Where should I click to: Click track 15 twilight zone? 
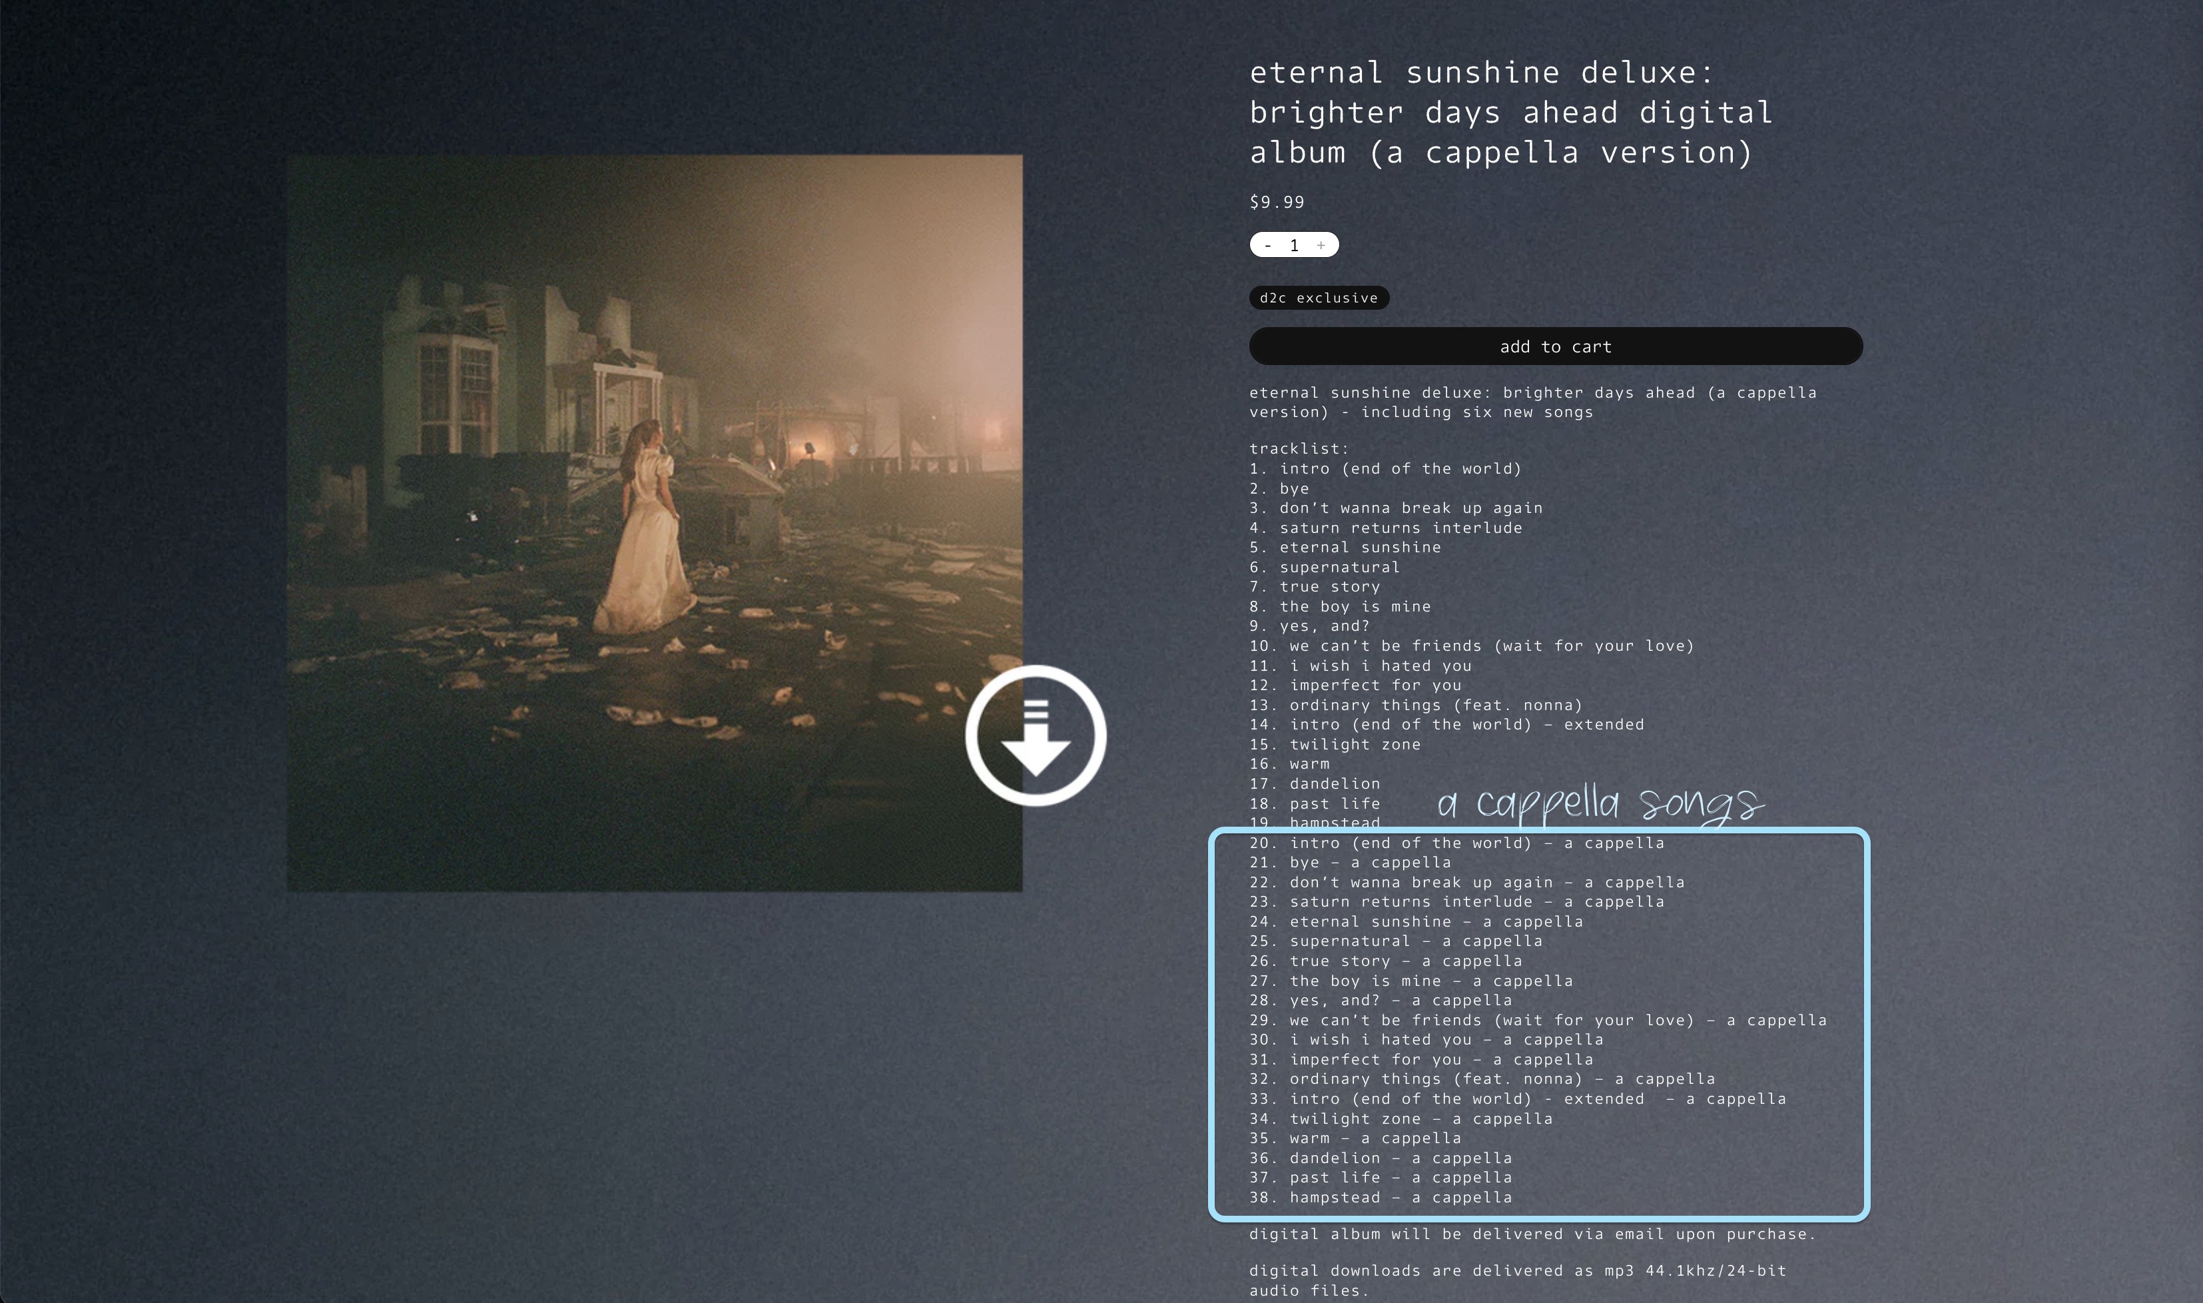(x=1335, y=745)
